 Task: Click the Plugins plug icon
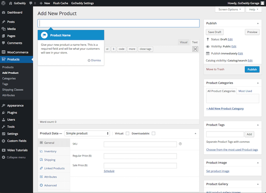[x=3, y=112]
